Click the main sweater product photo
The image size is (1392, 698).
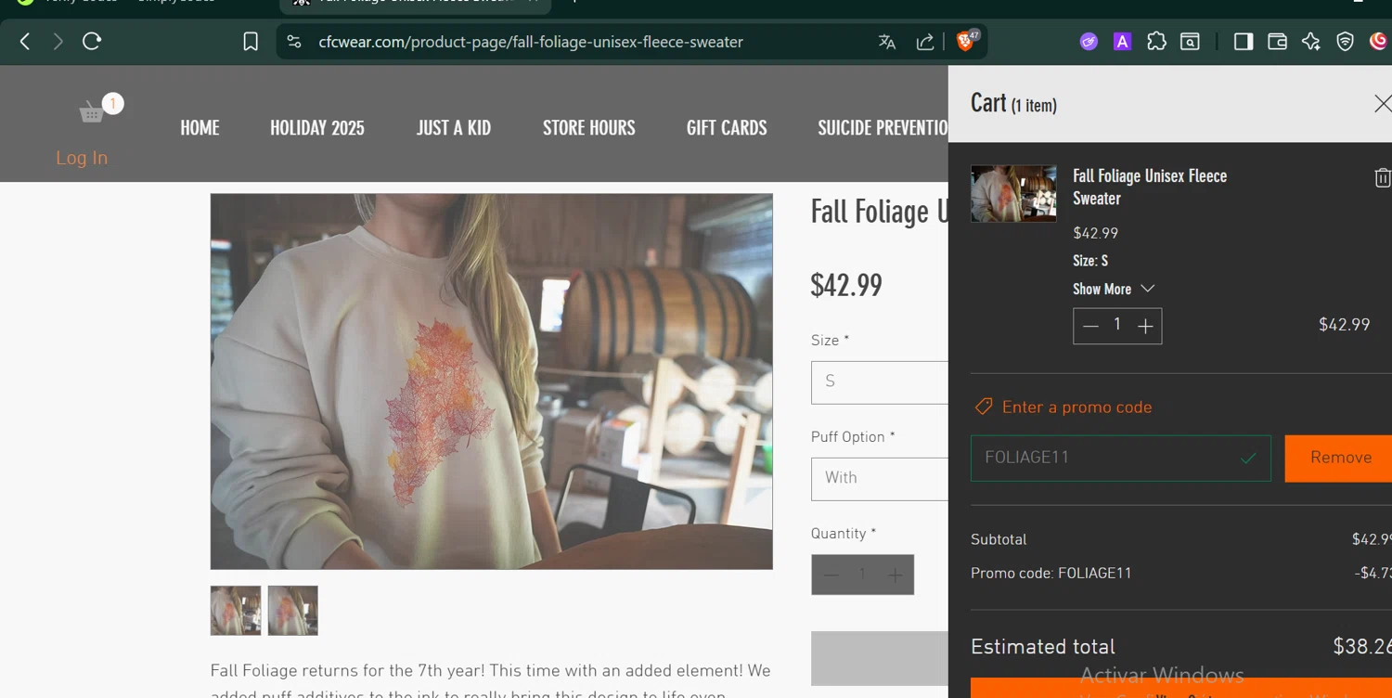tap(492, 381)
